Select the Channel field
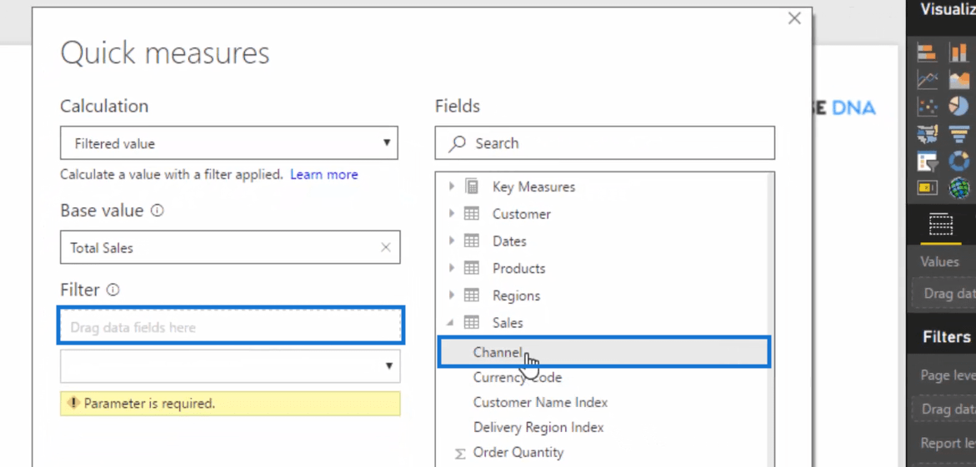The width and height of the screenshot is (976, 467). tap(603, 352)
